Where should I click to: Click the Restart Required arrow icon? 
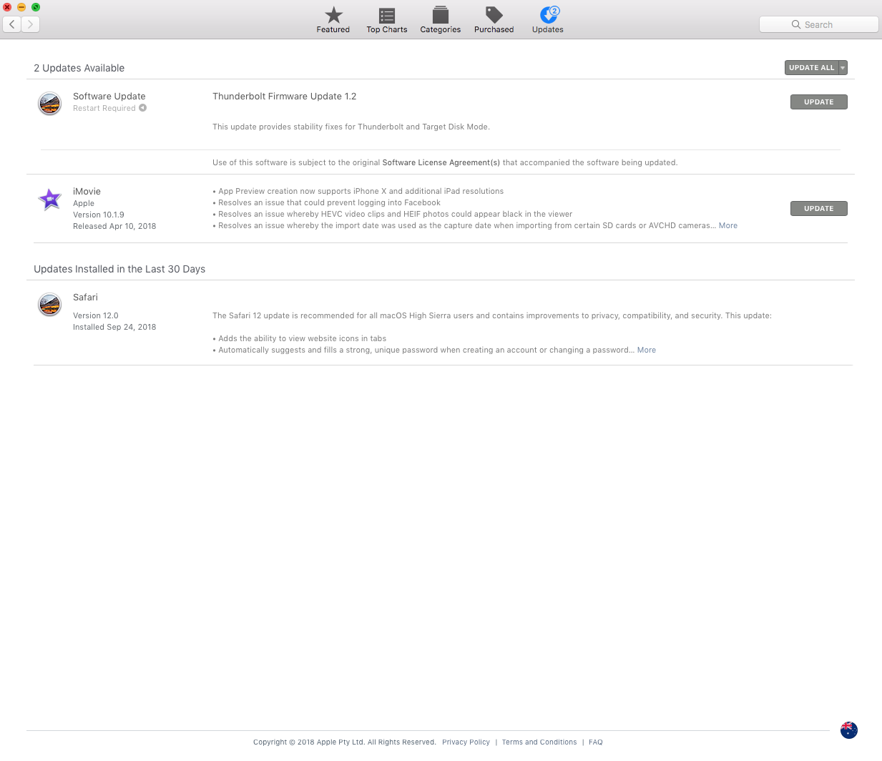(x=143, y=108)
